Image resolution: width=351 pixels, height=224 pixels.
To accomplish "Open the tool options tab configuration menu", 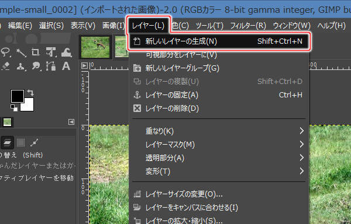I will tap(71, 122).
